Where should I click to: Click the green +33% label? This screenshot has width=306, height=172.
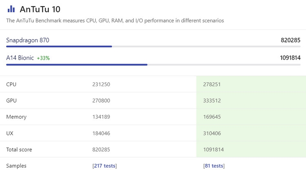click(43, 58)
